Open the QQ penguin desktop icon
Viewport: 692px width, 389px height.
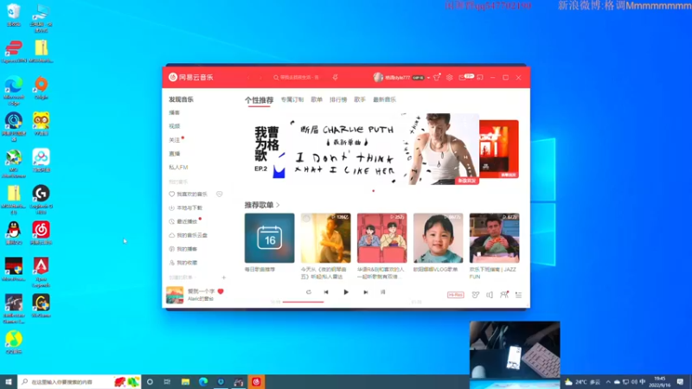[14, 233]
